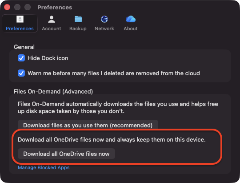Open the Backup folder icon
The image size is (240, 183).
point(78,19)
